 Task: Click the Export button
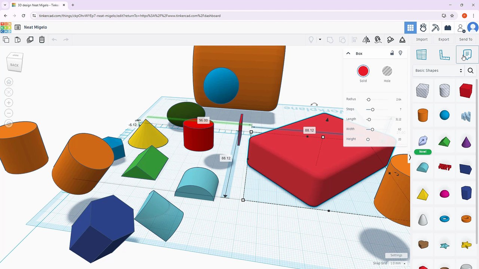pyautogui.click(x=444, y=39)
